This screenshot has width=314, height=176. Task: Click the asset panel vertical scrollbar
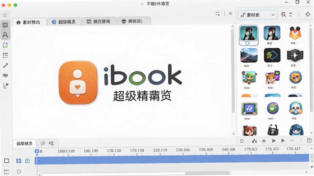coord(311,70)
